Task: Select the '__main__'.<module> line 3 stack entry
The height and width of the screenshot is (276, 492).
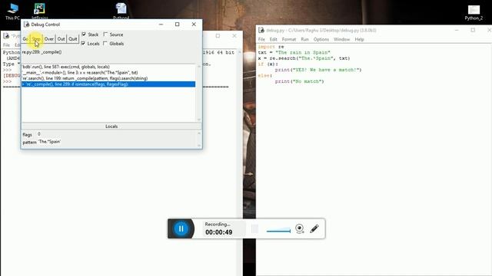Action: (x=108, y=73)
